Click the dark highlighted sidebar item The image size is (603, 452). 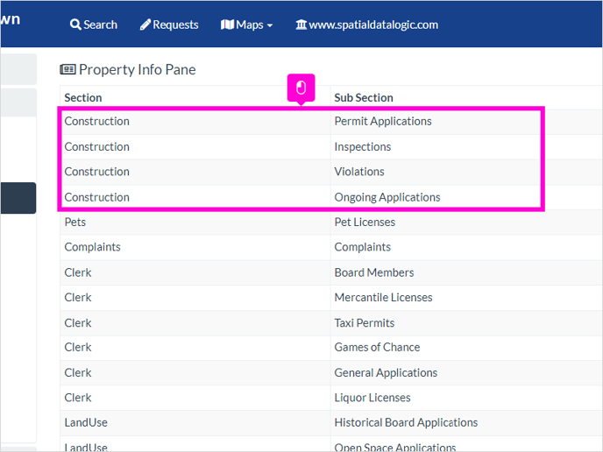[x=18, y=198]
